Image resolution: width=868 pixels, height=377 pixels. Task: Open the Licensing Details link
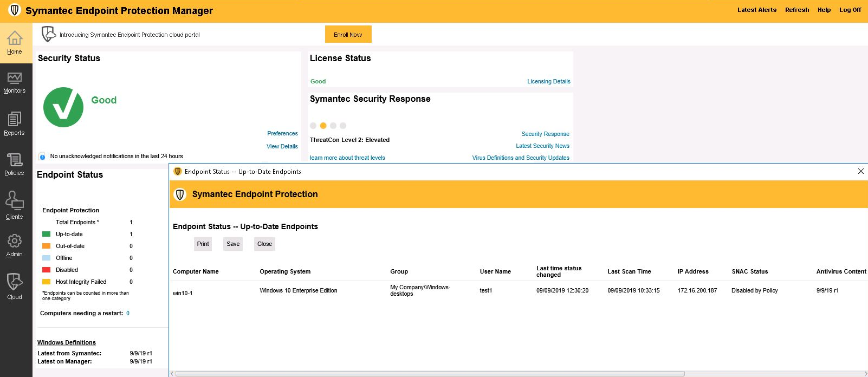coord(548,82)
